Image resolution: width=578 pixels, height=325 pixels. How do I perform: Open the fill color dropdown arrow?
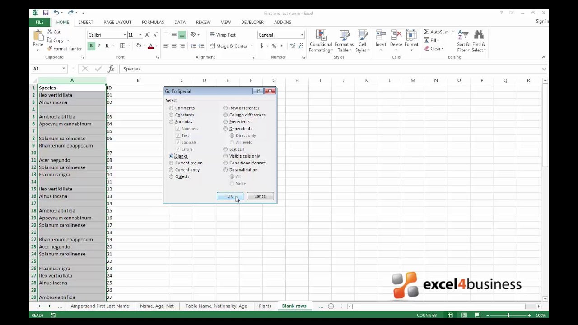(144, 46)
